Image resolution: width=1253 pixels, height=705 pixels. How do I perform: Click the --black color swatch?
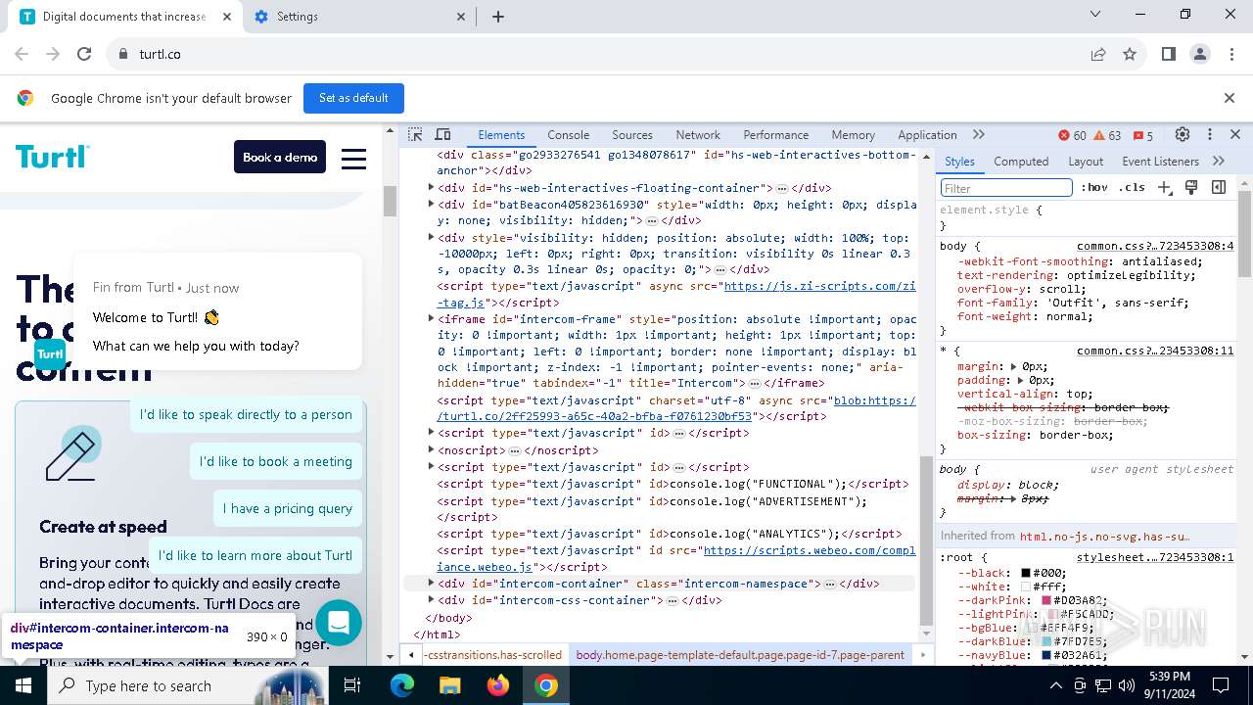click(x=1026, y=573)
